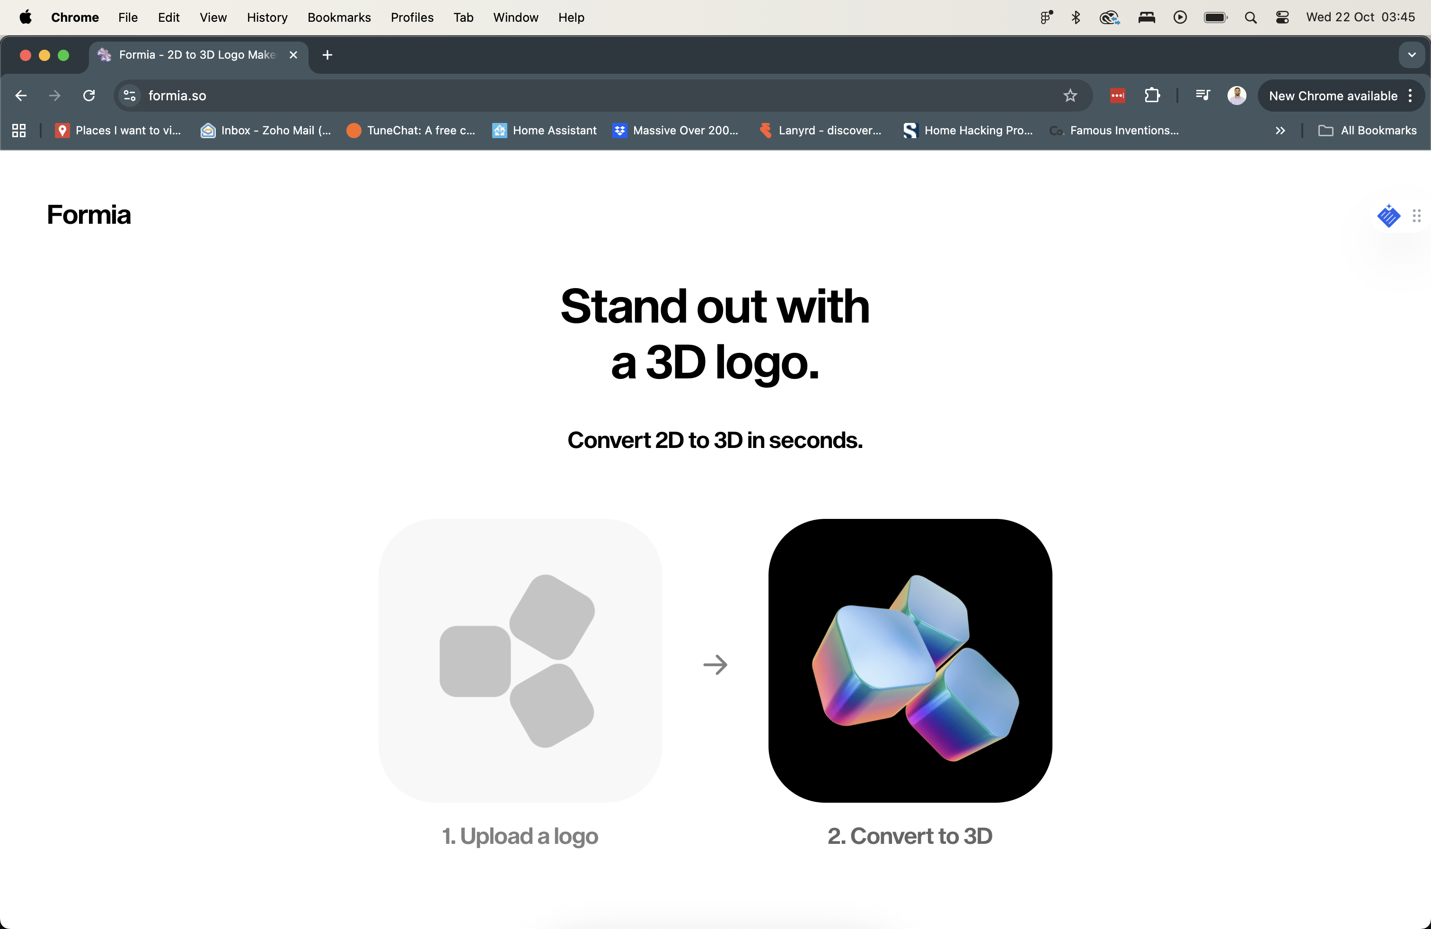Open the Extensions puzzle icon
The image size is (1431, 929).
pos(1152,96)
